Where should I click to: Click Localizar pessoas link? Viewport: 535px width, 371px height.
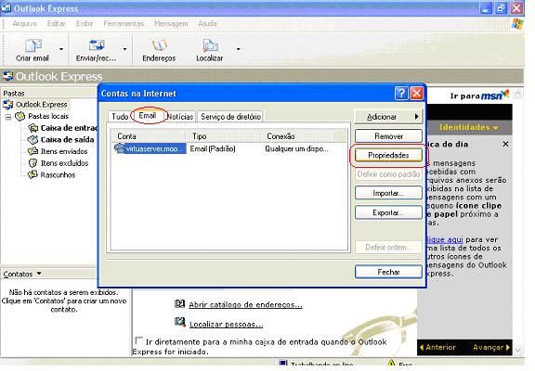(x=227, y=325)
